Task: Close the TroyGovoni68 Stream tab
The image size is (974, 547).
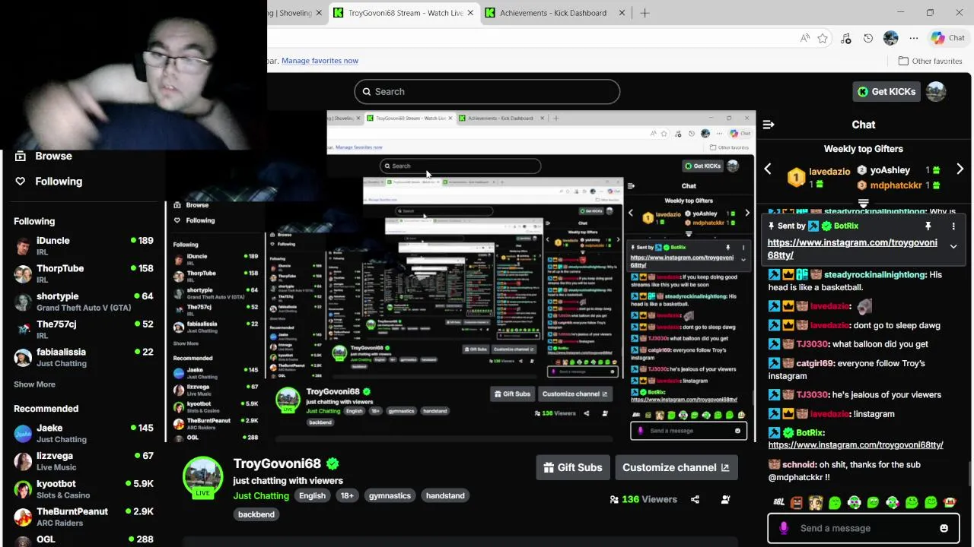Action: click(470, 13)
